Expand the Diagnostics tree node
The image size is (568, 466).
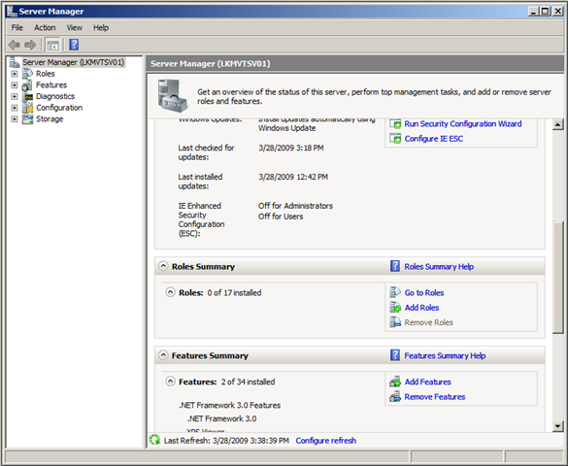[x=15, y=96]
